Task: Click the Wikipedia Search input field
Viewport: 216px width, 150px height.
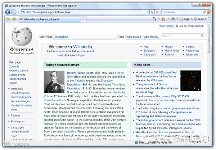Action: click(x=180, y=36)
